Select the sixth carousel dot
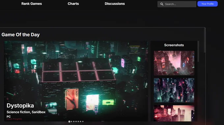 pos(81,121)
